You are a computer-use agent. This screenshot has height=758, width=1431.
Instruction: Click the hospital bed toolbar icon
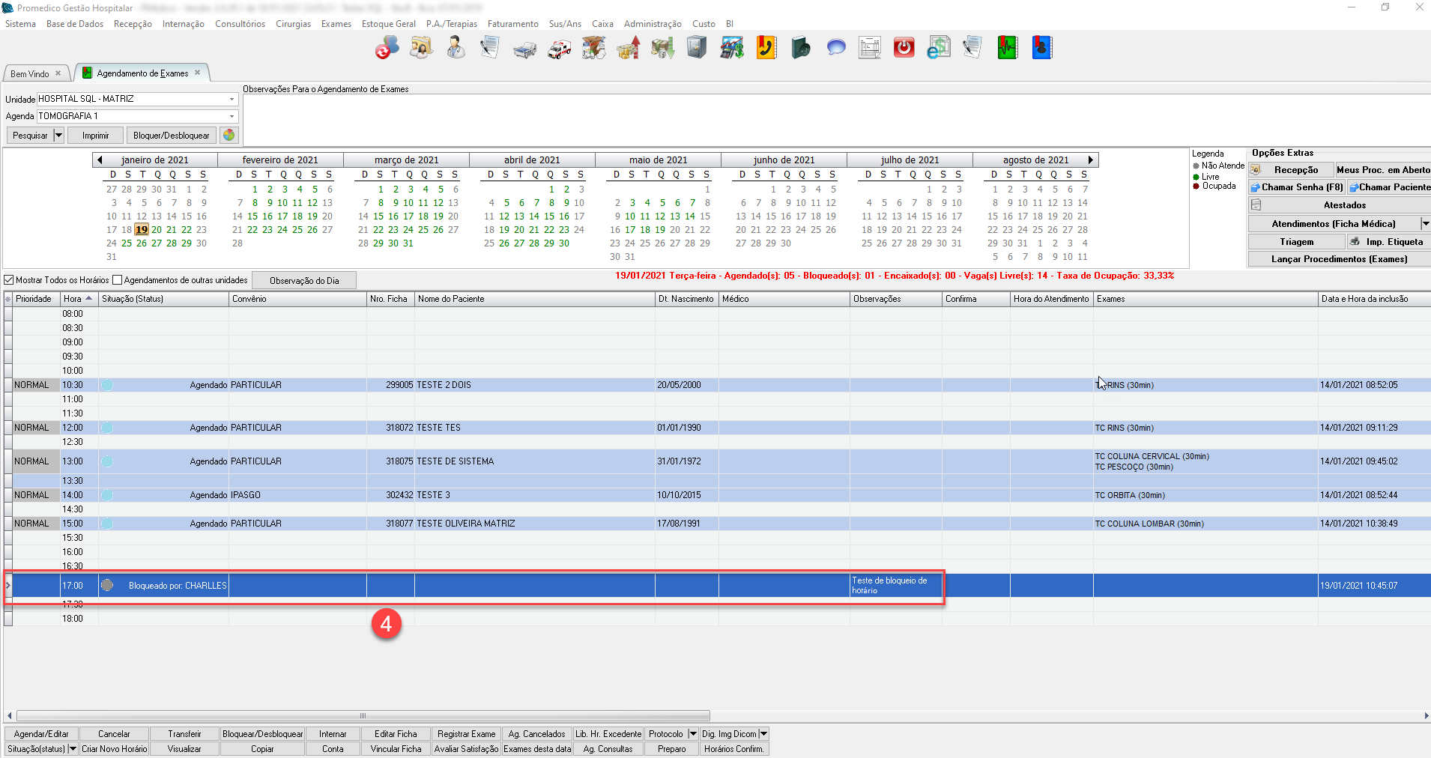coord(524,49)
